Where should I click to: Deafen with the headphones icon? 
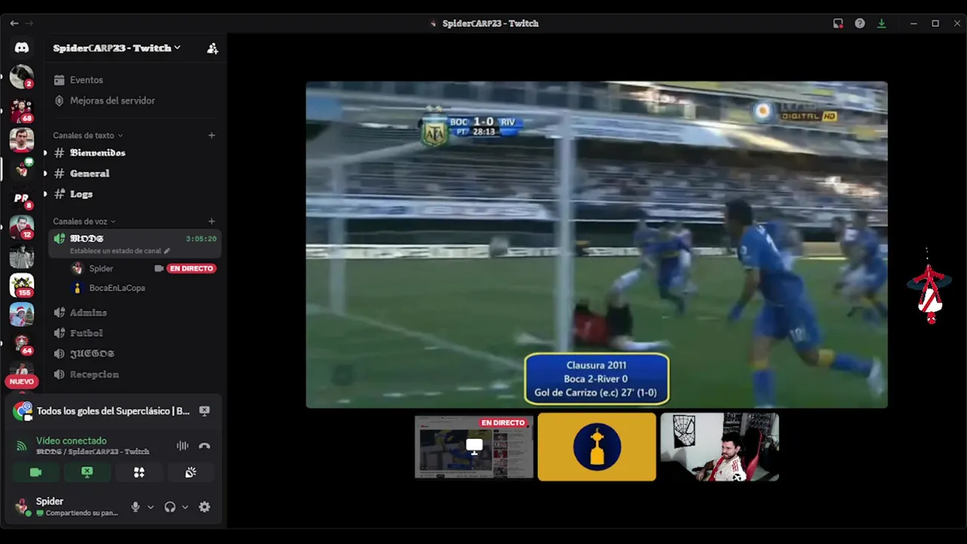[x=170, y=507]
